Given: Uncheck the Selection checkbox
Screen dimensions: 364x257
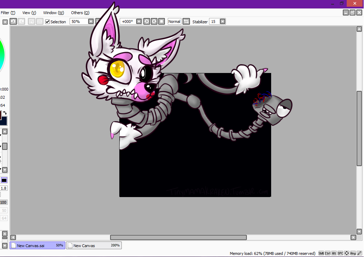Looking at the screenshot, I should point(48,22).
